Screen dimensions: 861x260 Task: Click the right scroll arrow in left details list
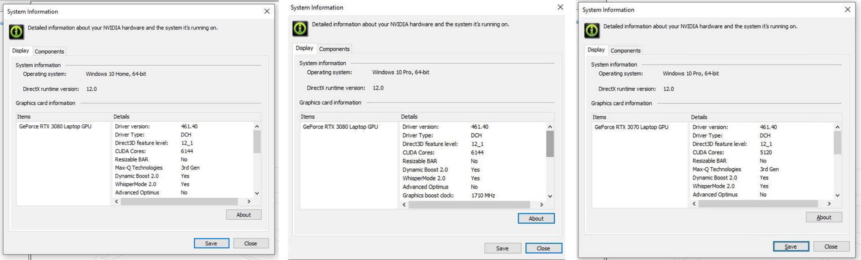[249, 201]
